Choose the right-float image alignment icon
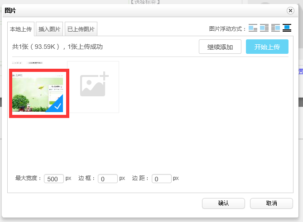 275,28
